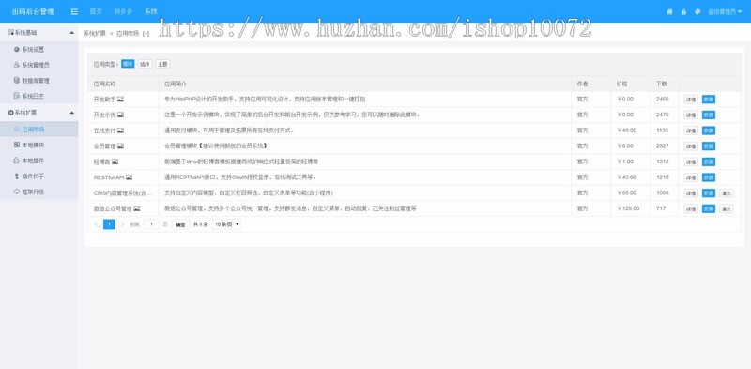Click image icon beside RESTful API
Viewport: 751px width, 369px height.
129,177
